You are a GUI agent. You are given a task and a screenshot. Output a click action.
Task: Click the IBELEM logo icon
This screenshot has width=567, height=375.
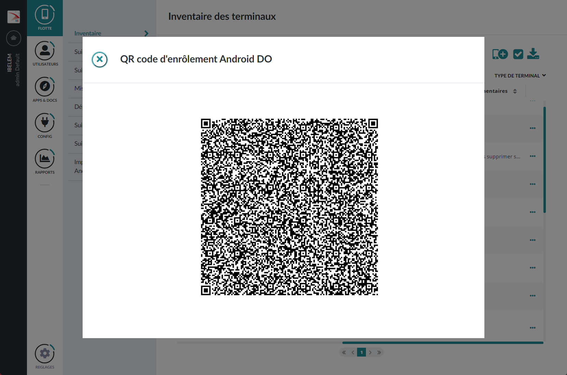[x=14, y=17]
